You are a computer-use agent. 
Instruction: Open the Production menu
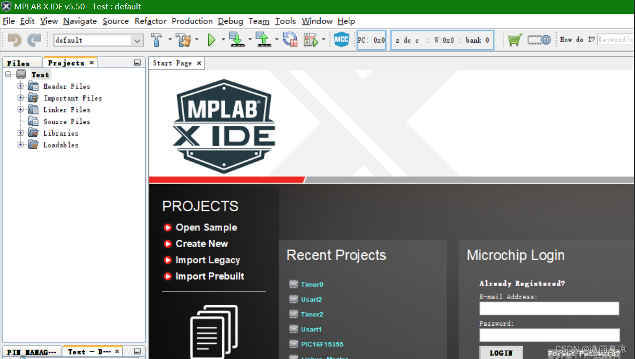pos(192,21)
